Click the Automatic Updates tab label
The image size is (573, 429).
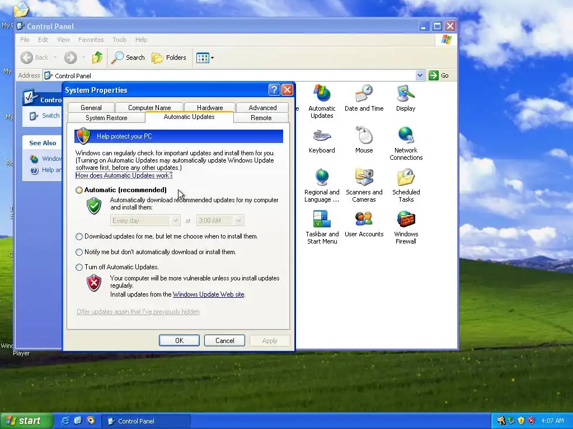click(189, 117)
